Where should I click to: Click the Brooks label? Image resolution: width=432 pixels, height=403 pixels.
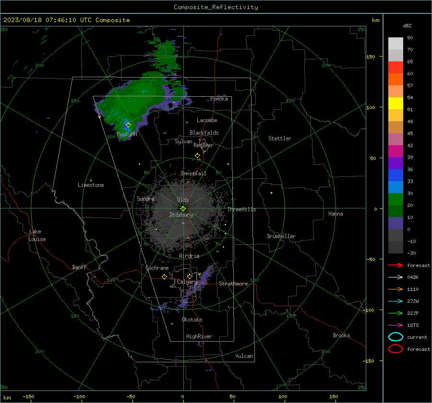(x=341, y=335)
